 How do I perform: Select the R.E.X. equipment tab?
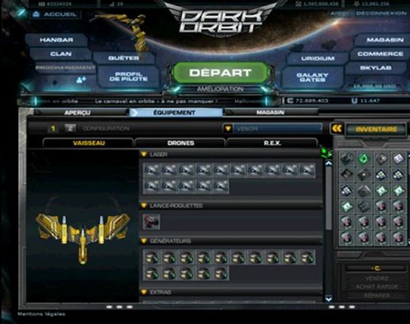coord(272,143)
